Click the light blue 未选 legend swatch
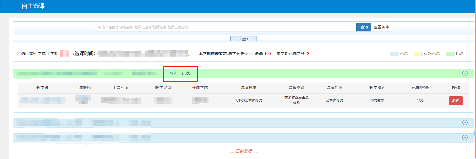This screenshot has height=159, width=476. click(394, 54)
